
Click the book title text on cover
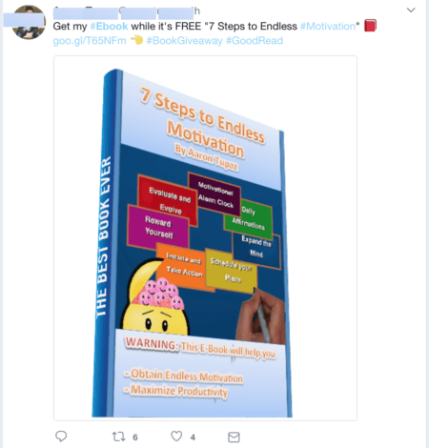click(202, 122)
